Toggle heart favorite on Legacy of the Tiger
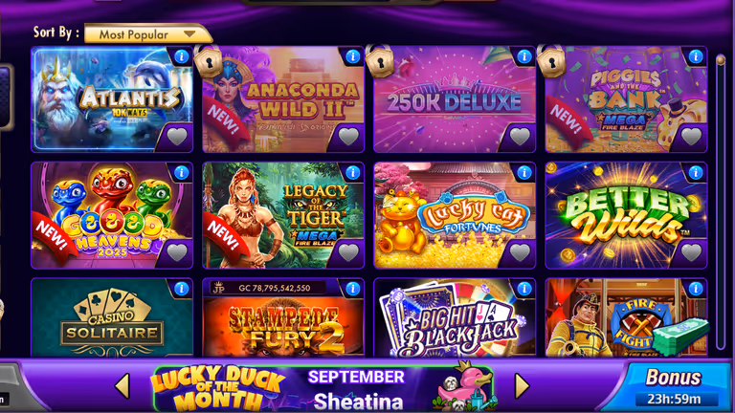 click(348, 252)
